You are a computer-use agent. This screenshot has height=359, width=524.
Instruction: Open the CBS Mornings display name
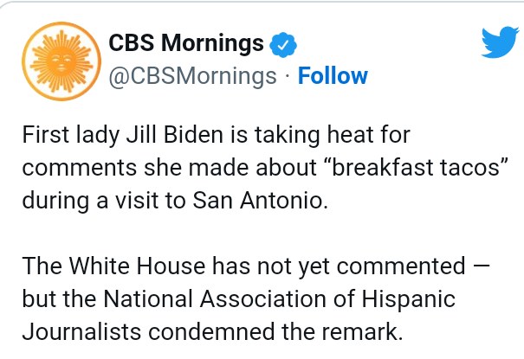coord(185,43)
